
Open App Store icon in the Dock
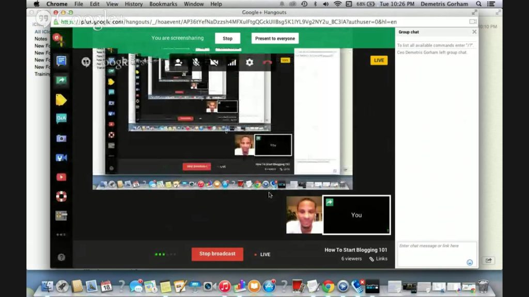269,286
